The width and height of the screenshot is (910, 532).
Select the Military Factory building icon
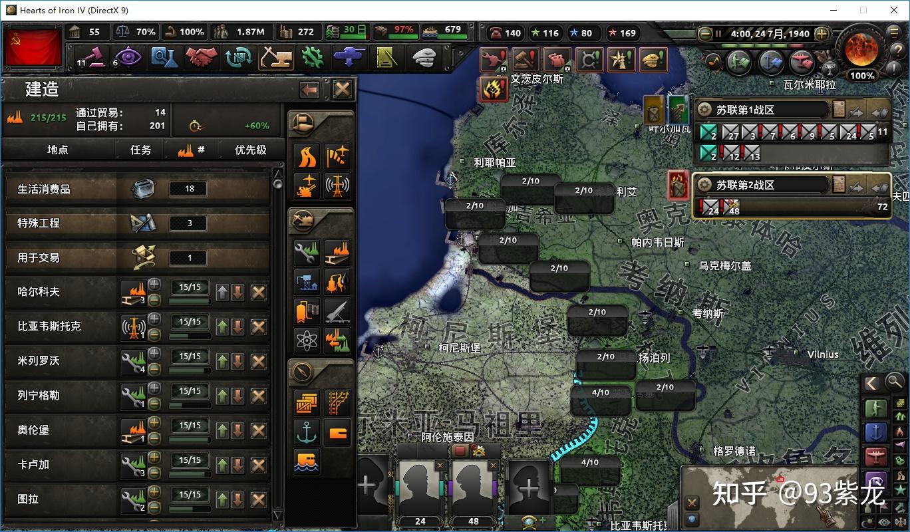pyautogui.click(x=307, y=253)
